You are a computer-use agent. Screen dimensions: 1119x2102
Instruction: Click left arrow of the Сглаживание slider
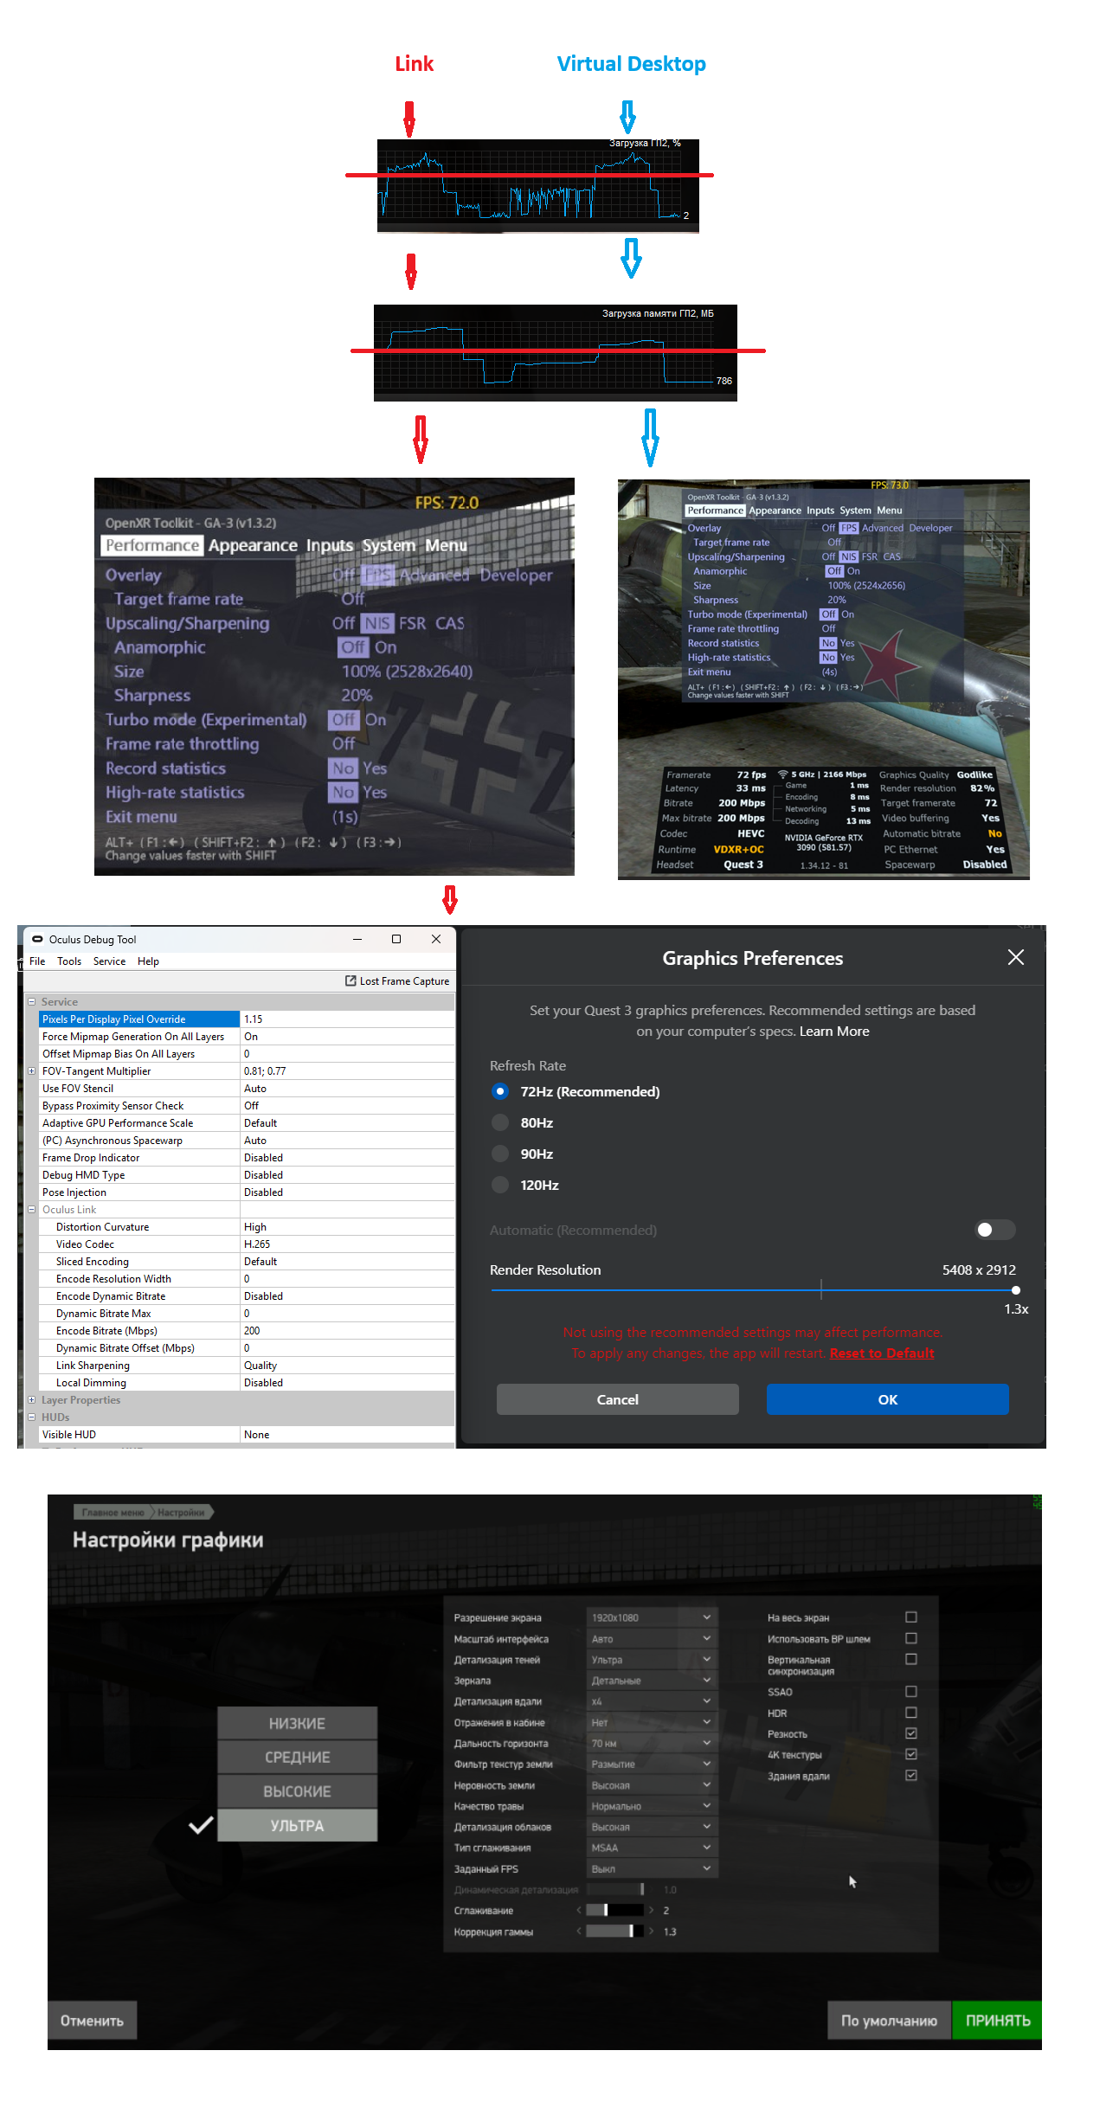578,1910
